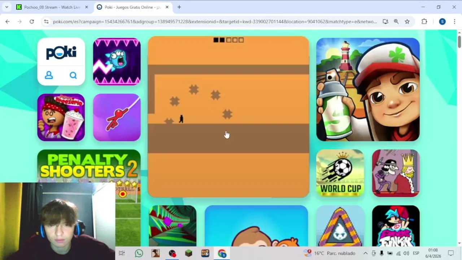Image resolution: width=462 pixels, height=260 pixels.
Task: Open the Poki logo home link
Action: pos(61,53)
